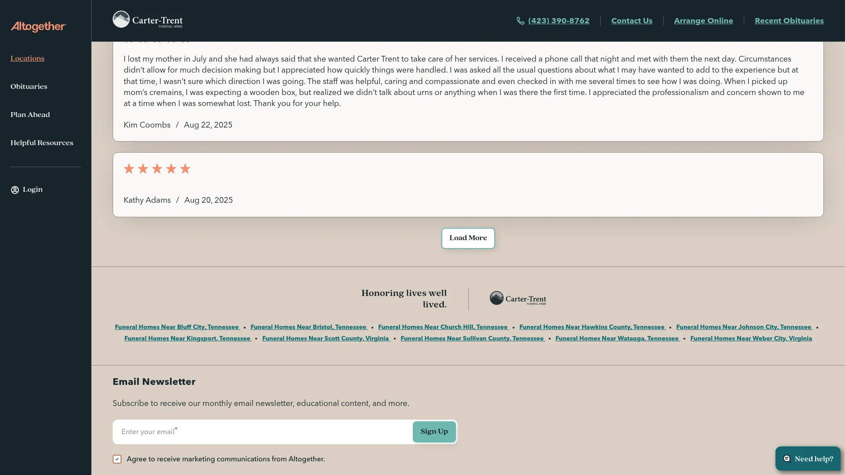Go to Obituaries in the sidebar

[x=29, y=86]
